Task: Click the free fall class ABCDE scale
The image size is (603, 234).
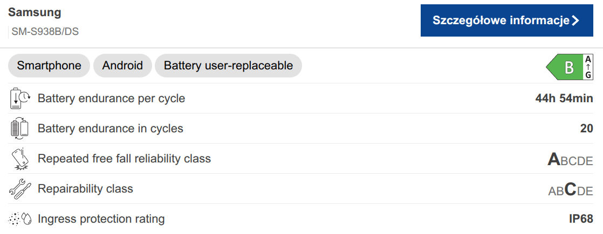Action: coord(570,160)
